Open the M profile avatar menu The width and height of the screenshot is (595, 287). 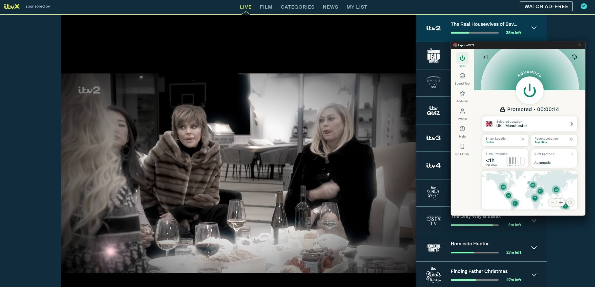pyautogui.click(x=584, y=6)
